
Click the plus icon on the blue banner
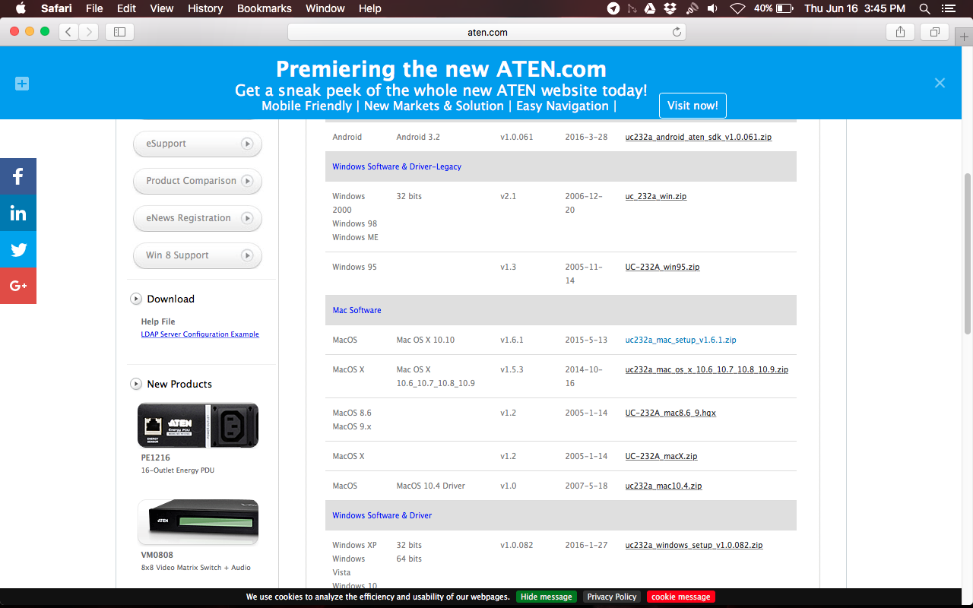22,84
